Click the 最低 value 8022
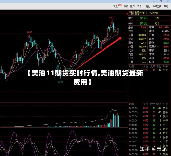 click(x=166, y=43)
